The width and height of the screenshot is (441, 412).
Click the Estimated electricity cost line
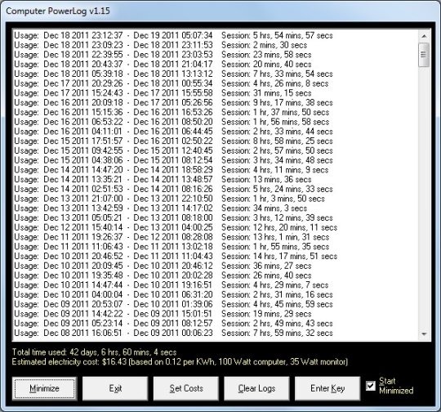[x=180, y=362]
